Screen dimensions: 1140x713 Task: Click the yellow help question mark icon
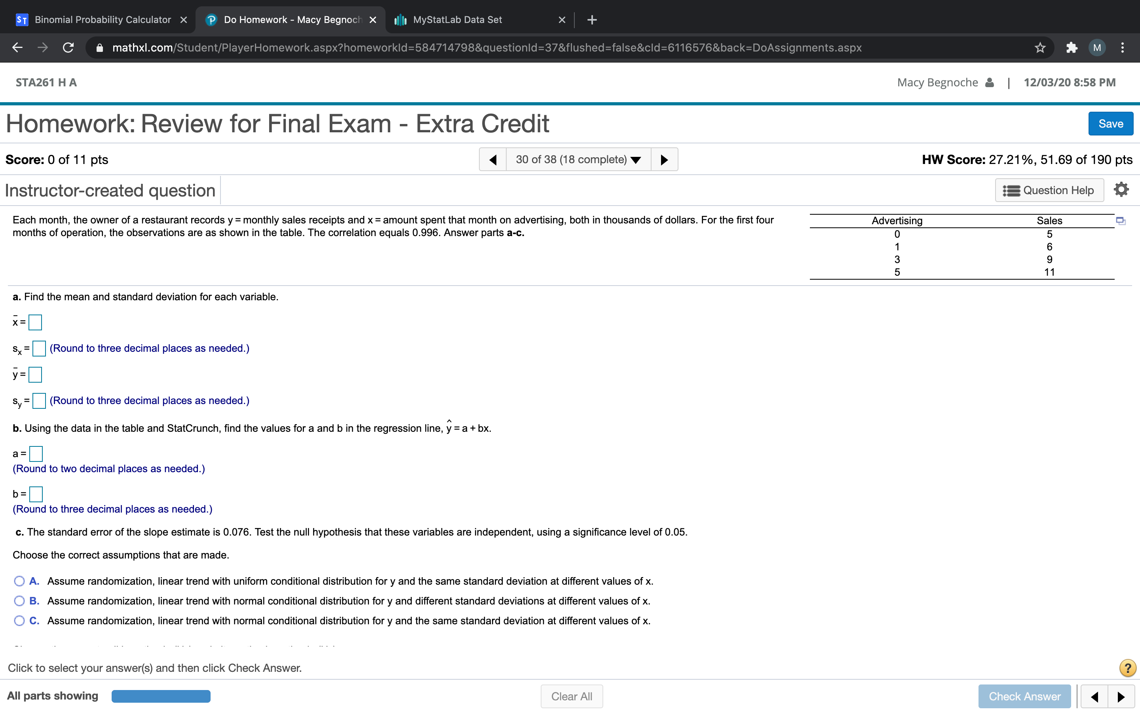coord(1127,668)
